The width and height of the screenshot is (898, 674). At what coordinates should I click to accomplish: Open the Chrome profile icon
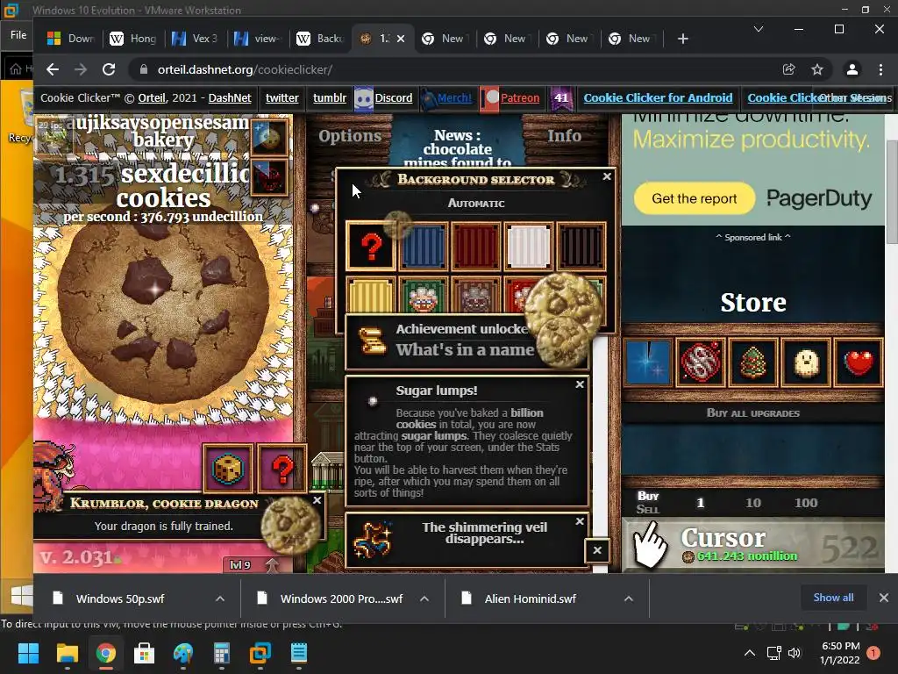[x=852, y=70]
